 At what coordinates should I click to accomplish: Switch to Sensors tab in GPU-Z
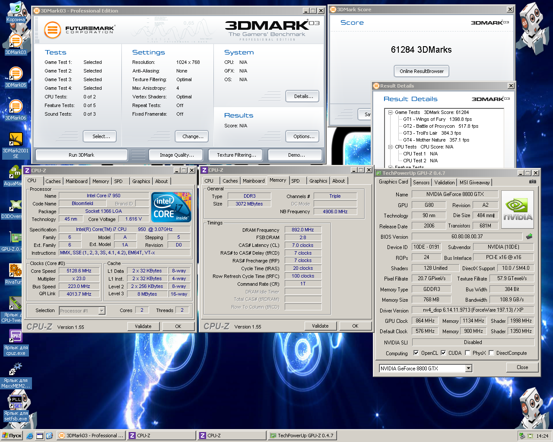421,183
